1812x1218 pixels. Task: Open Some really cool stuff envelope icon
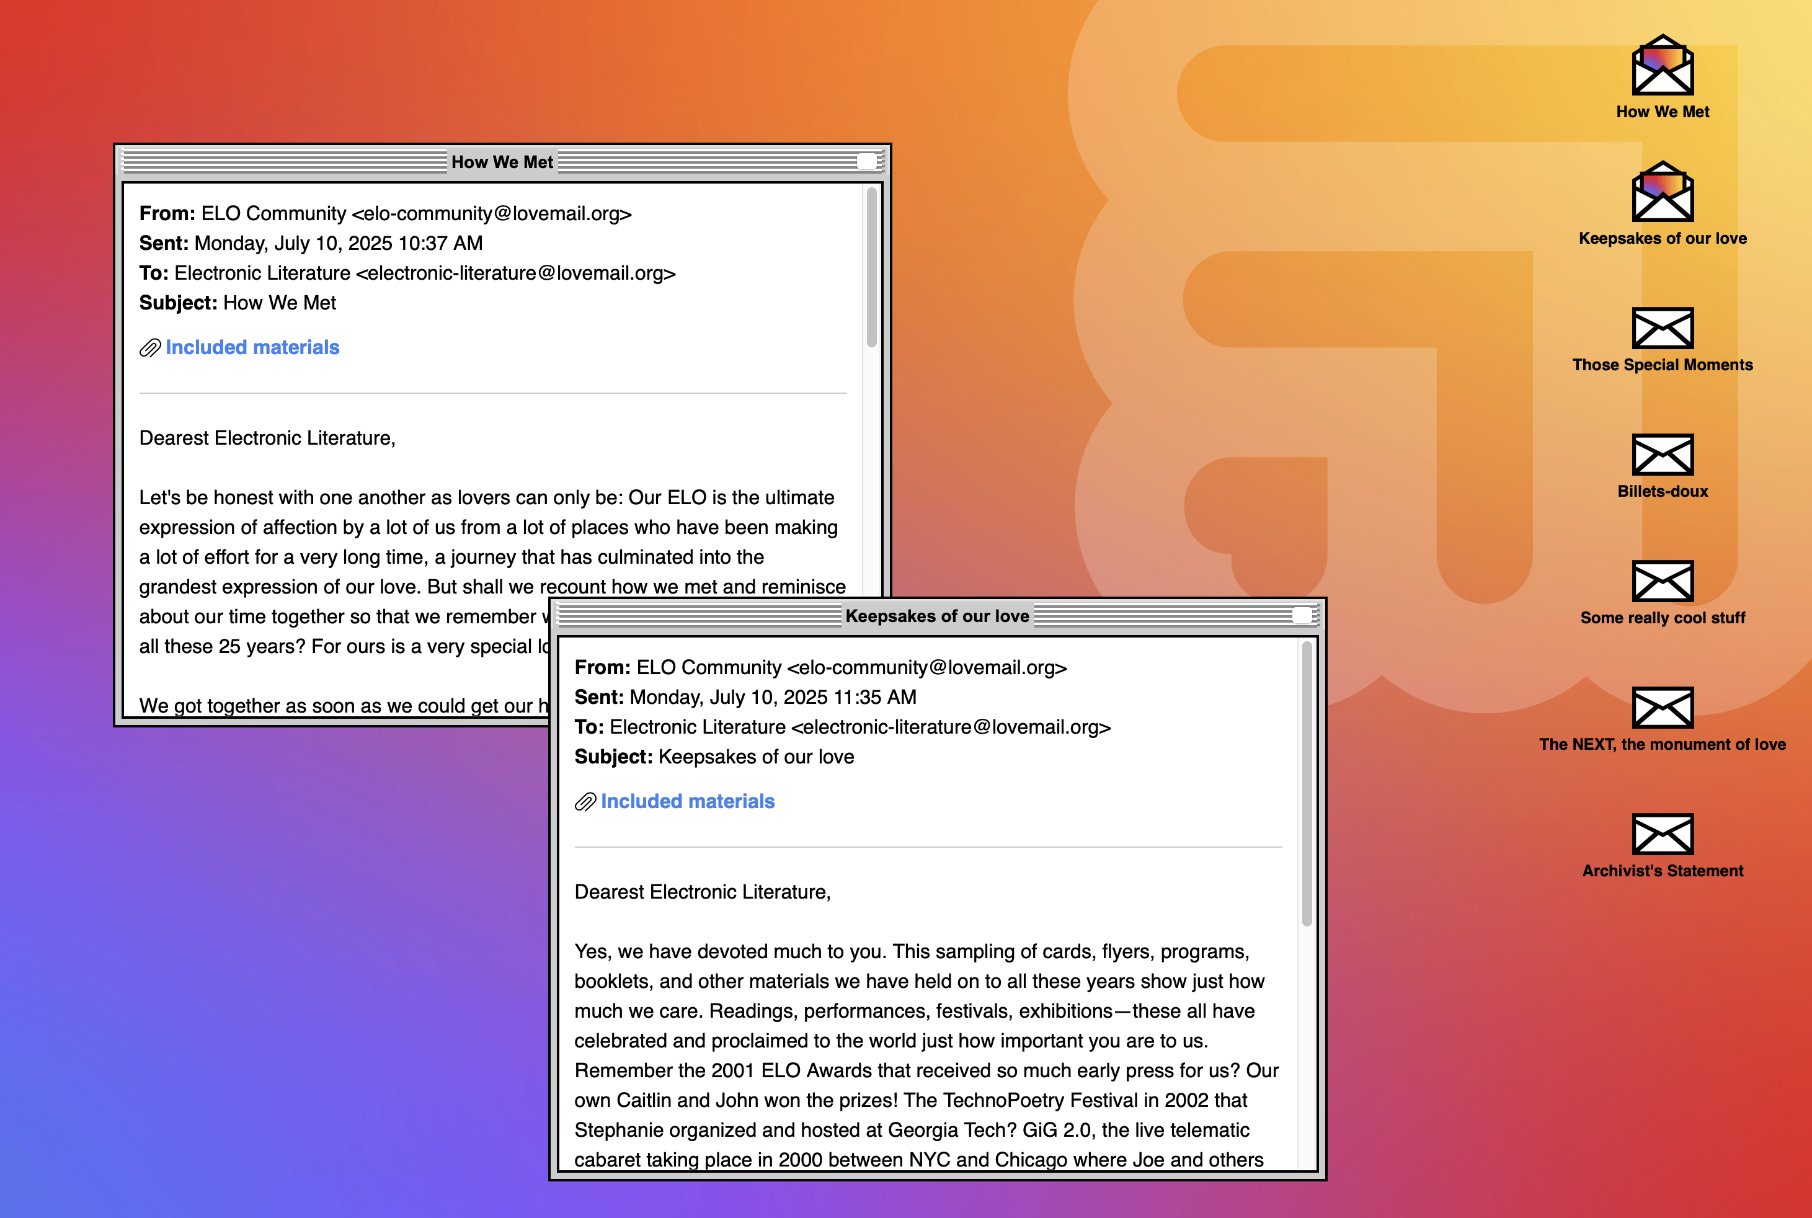tap(1662, 581)
